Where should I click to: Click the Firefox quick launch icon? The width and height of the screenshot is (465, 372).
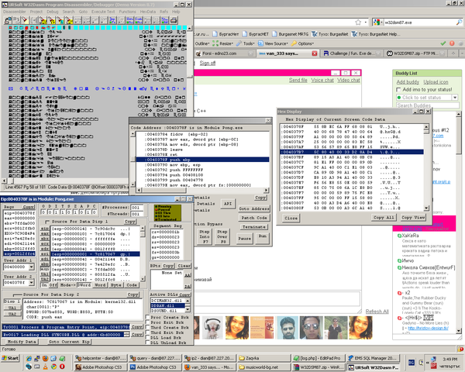[45, 358]
